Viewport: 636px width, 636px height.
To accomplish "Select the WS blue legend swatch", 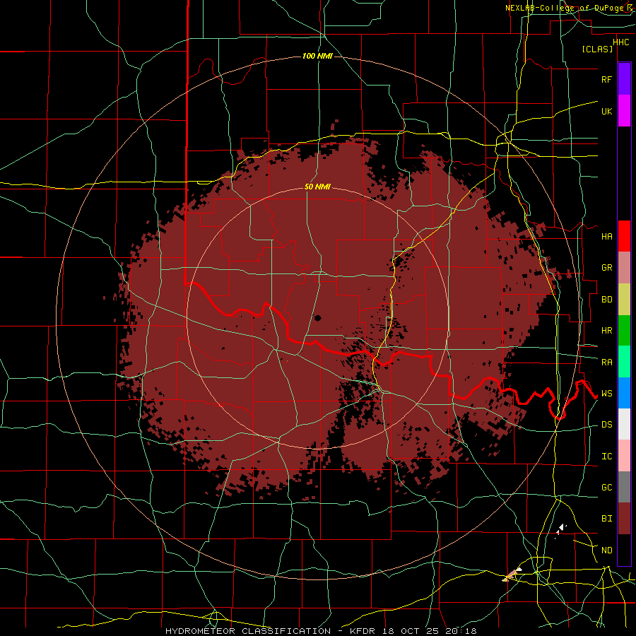I will coord(624,393).
